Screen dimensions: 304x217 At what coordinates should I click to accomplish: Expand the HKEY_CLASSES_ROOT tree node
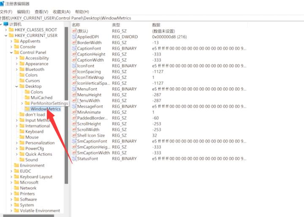coord(5,30)
